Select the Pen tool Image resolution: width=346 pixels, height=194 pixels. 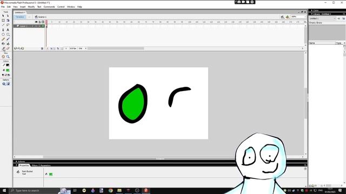click(x=3, y=30)
